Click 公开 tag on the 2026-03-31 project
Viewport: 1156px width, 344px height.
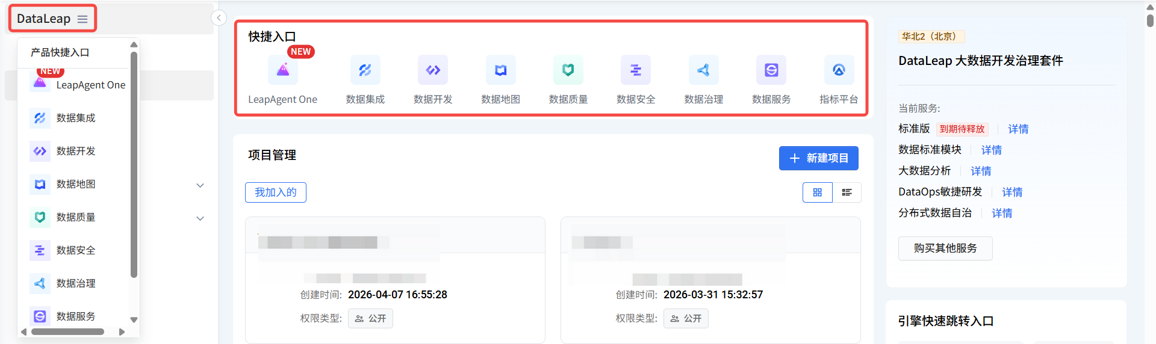[686, 318]
